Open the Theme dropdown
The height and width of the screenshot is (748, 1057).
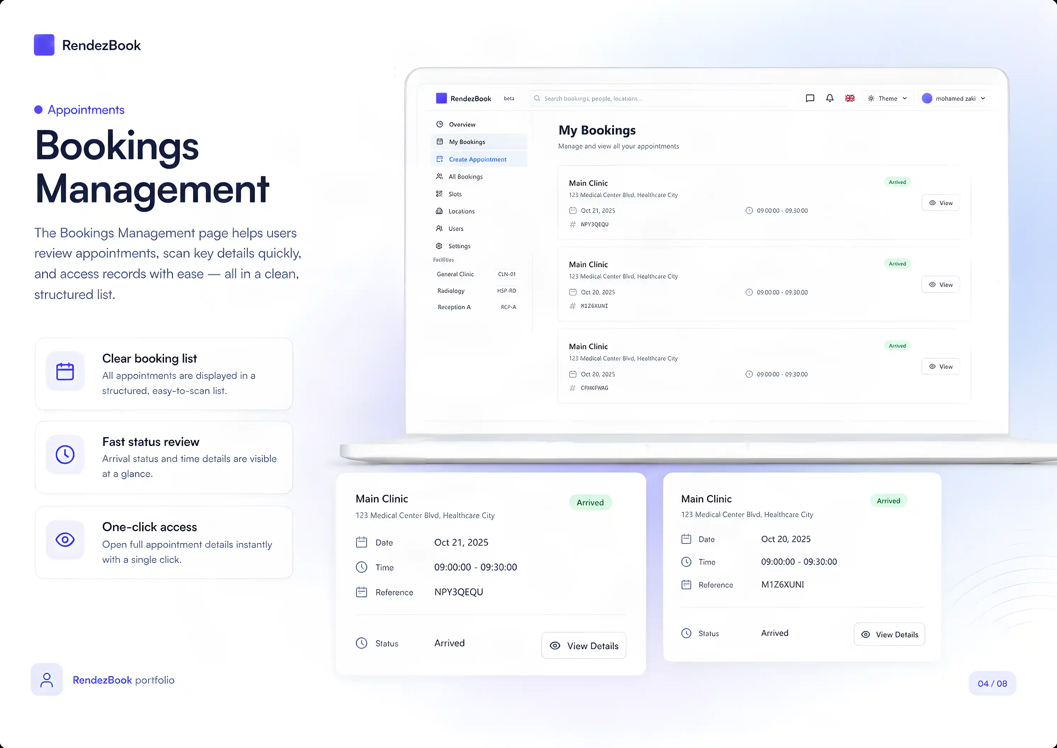888,98
